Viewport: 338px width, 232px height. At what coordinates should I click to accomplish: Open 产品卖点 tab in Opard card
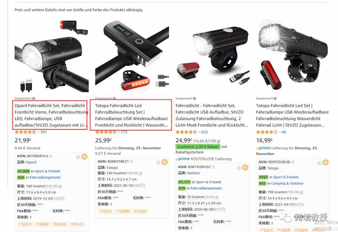point(25,224)
